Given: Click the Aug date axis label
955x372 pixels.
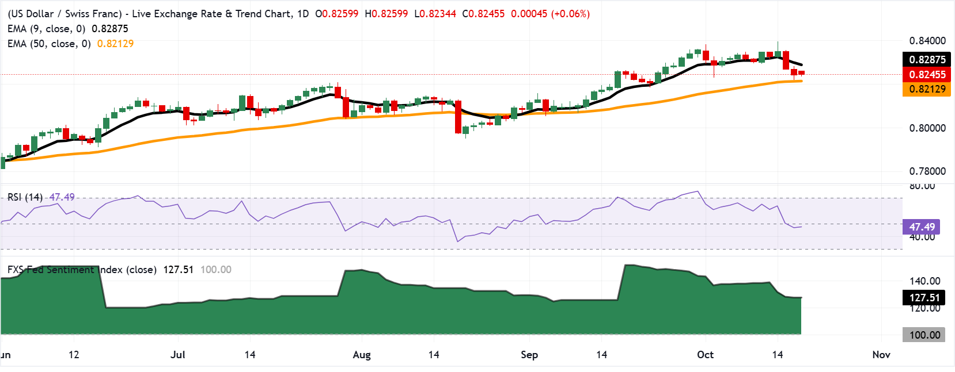Looking at the screenshot, I should click(362, 355).
